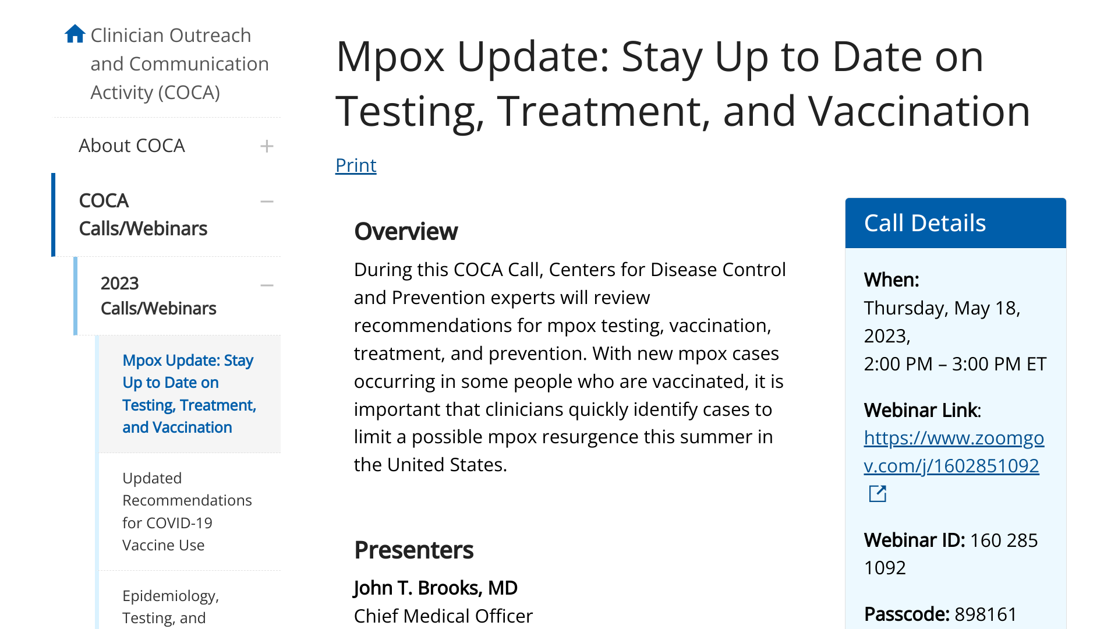Click the Overview heading
1118x629 pixels.
click(x=406, y=232)
